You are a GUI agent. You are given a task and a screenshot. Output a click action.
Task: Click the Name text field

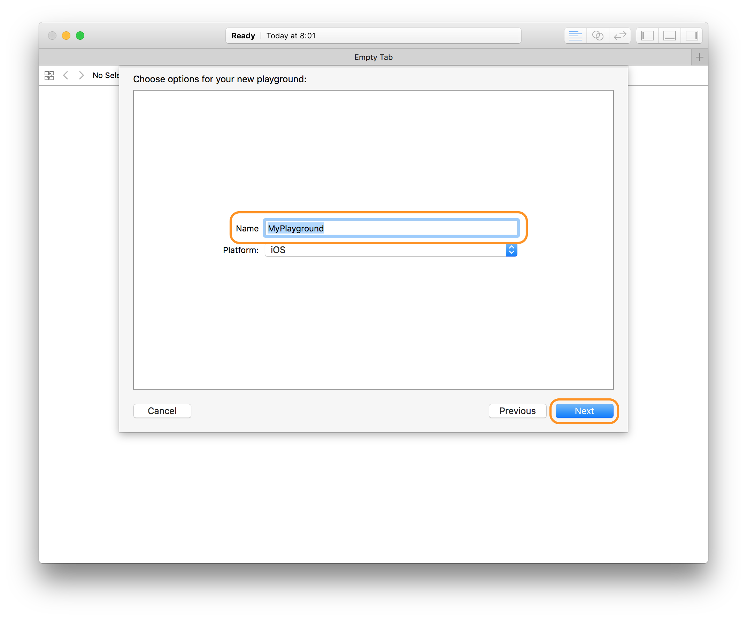coord(391,228)
